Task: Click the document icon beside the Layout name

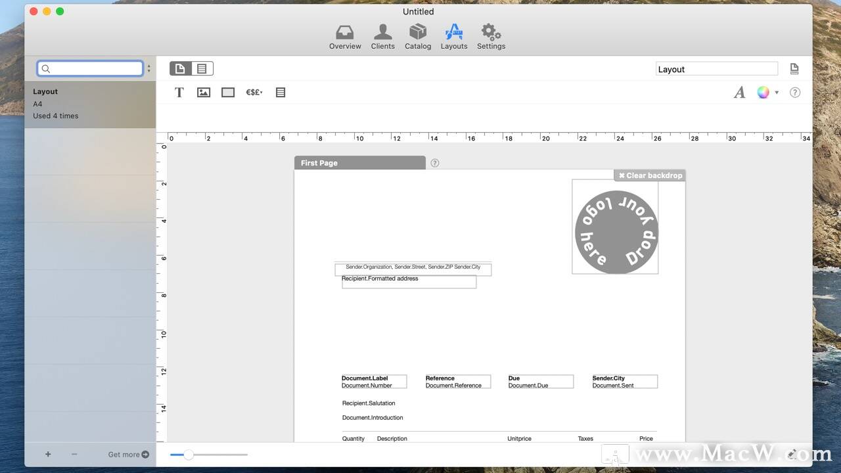Action: click(x=794, y=68)
